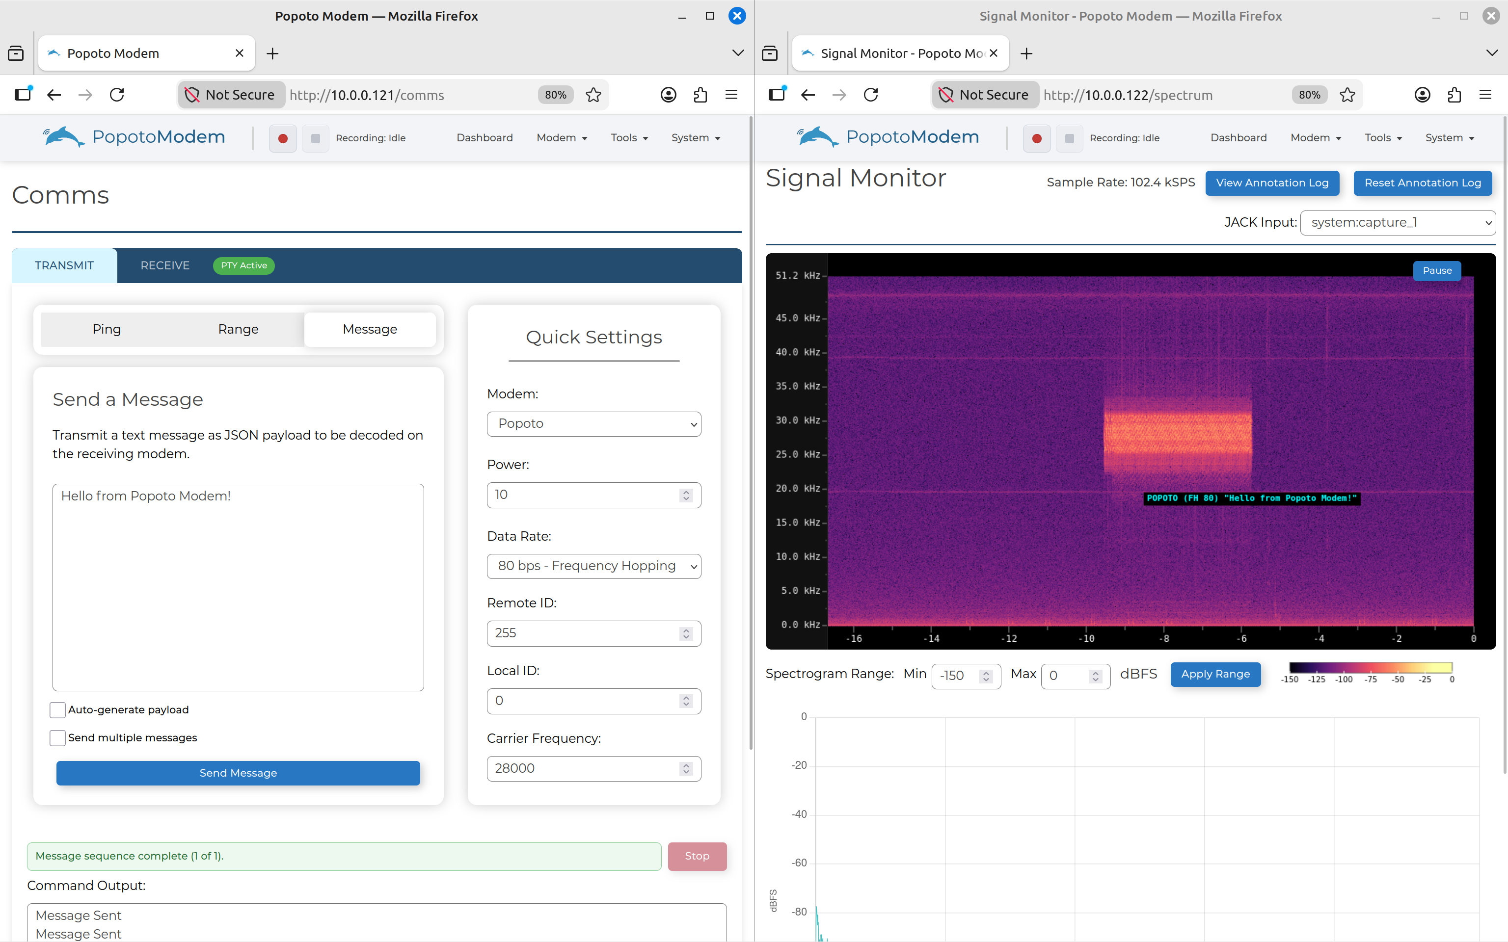Viewport: 1508px width, 942px height.
Task: Switch to the RECEIVE tab
Action: coord(165,265)
